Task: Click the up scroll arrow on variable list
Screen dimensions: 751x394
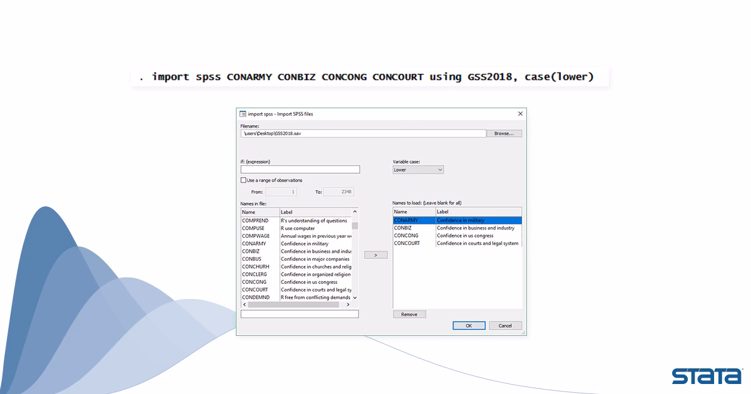Action: (x=355, y=212)
